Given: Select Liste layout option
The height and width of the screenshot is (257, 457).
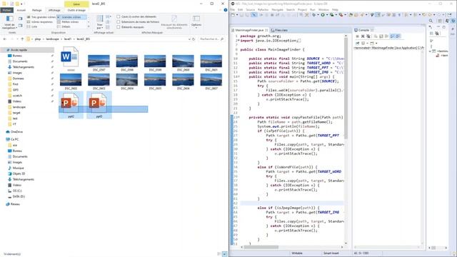Looking at the screenshot, I should (x=32, y=26).
